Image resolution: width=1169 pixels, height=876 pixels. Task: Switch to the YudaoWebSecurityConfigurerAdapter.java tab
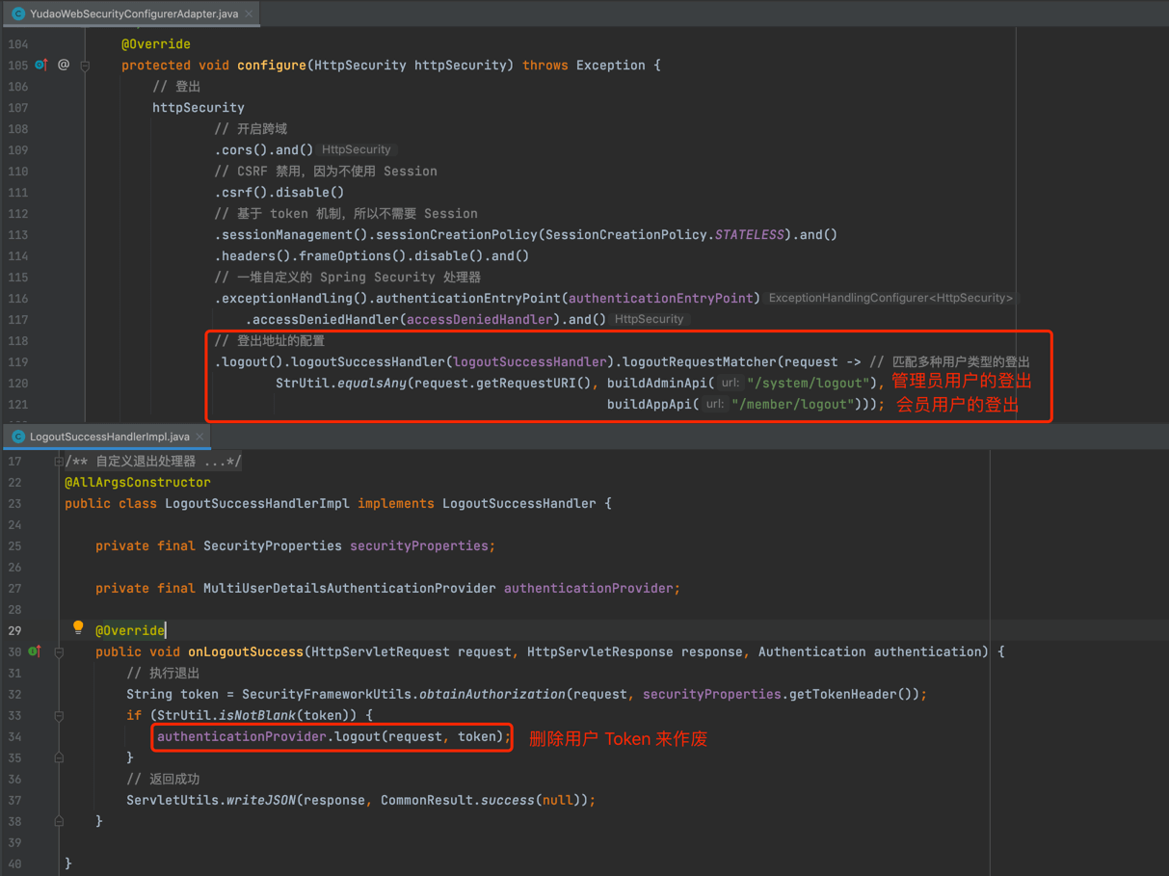133,13
